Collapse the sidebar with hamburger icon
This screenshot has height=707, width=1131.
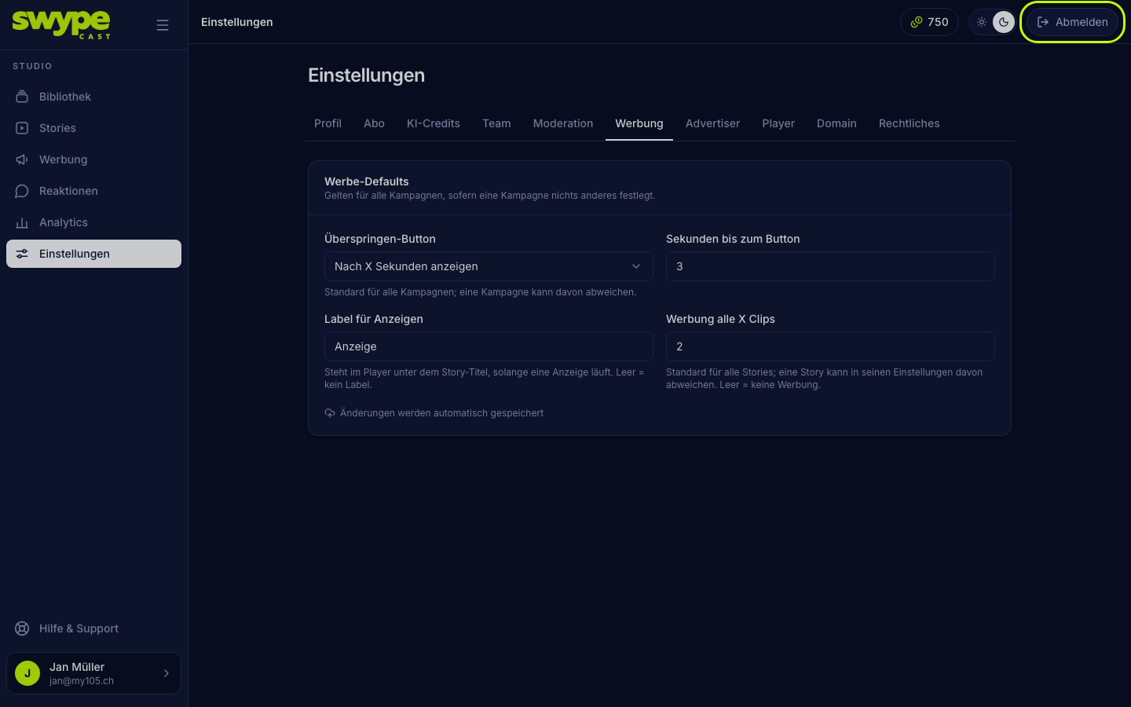163,25
